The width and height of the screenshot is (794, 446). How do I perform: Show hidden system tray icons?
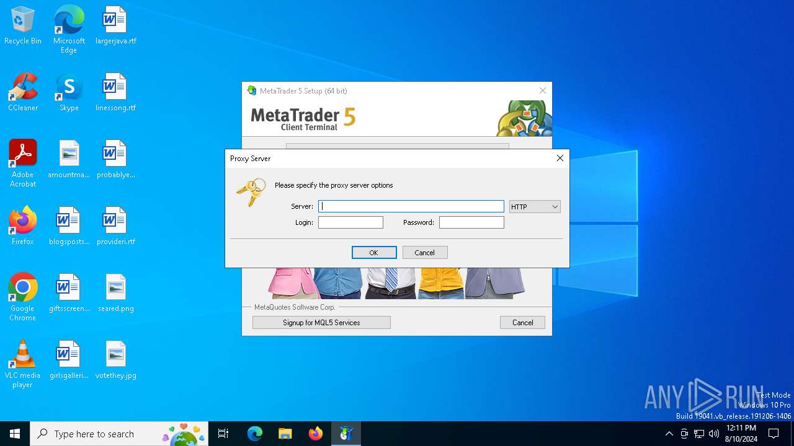(x=669, y=434)
